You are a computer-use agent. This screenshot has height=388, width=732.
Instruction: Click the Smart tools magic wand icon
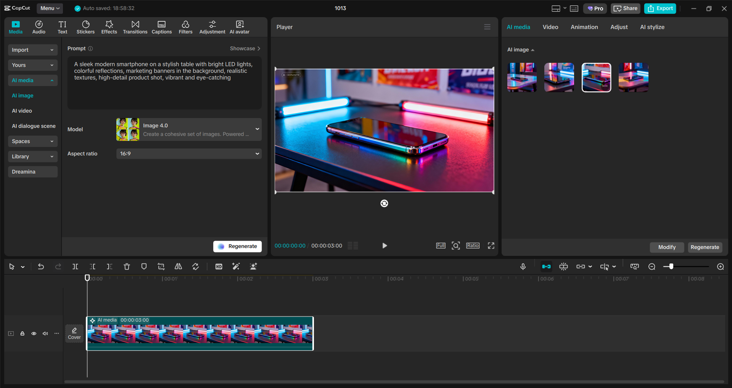click(236, 267)
